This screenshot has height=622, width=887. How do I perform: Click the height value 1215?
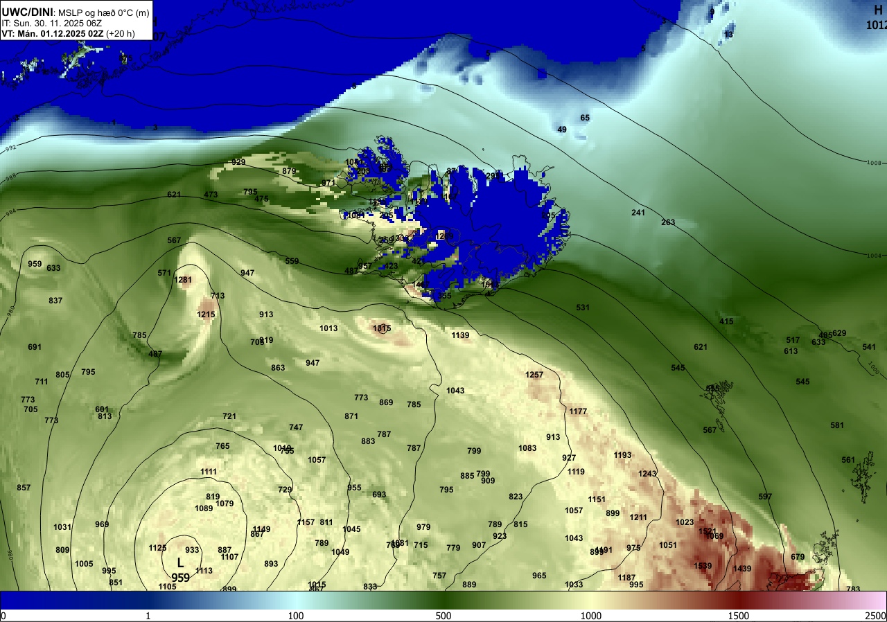[x=206, y=314]
